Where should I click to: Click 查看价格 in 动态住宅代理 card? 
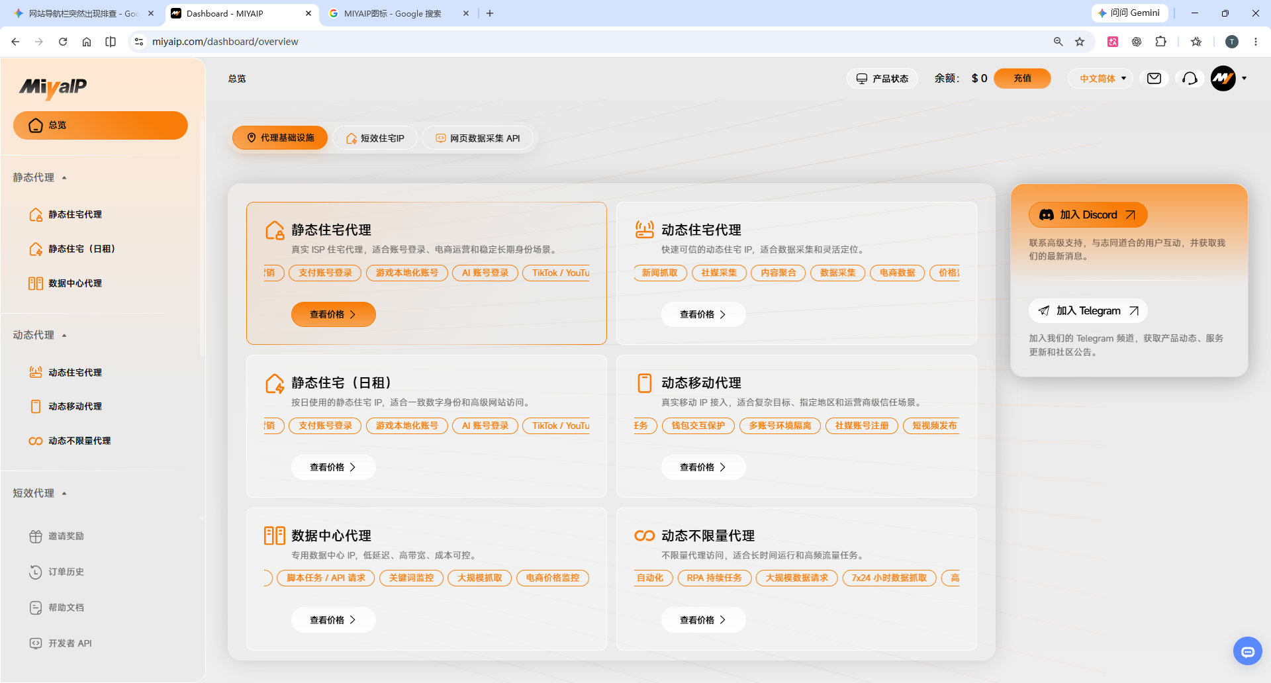click(704, 314)
